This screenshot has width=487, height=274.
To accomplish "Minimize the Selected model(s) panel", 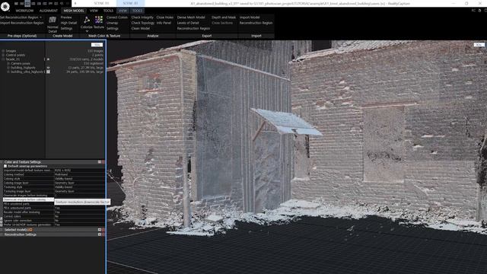I will click(100, 230).
